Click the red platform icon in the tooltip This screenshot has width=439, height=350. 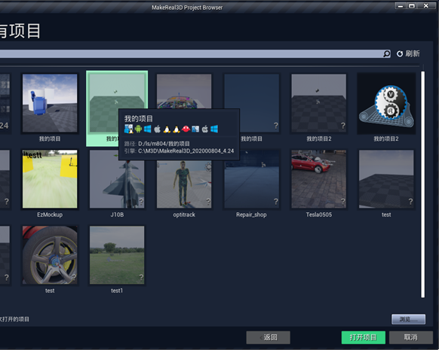click(x=186, y=129)
